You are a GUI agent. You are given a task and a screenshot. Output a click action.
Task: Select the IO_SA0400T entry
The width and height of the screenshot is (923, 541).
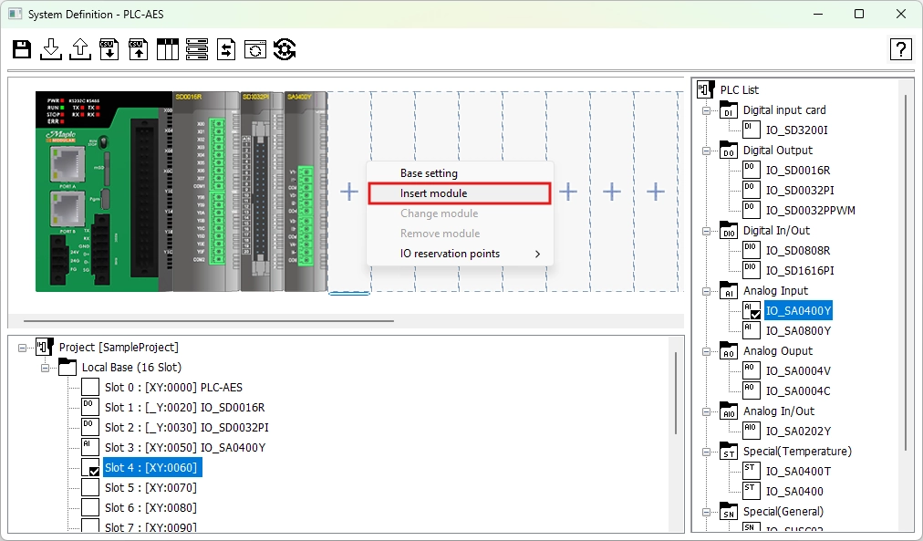(x=798, y=472)
